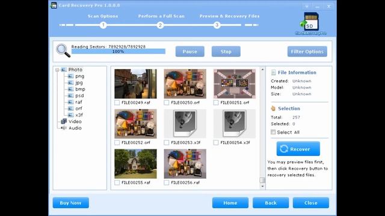Click the jpg file type icon
The height and width of the screenshot is (216, 385).
click(x=71, y=83)
